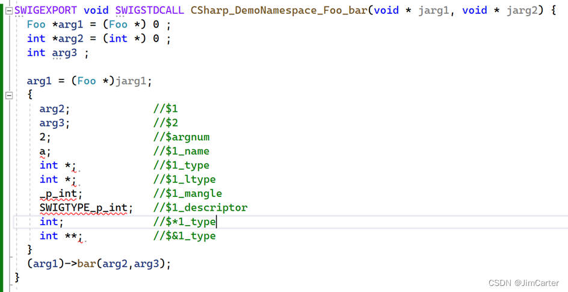Click the //$argnum comment
The width and height of the screenshot is (568, 292).
tap(181, 137)
